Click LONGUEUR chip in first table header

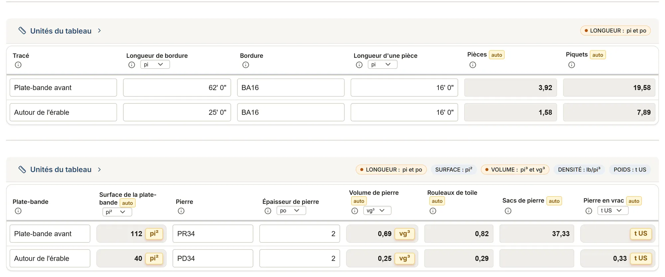pos(615,31)
